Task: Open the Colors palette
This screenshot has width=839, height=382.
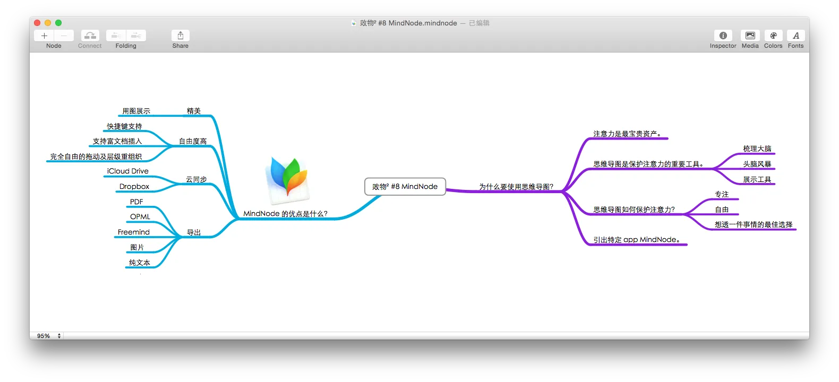Action: pos(773,36)
